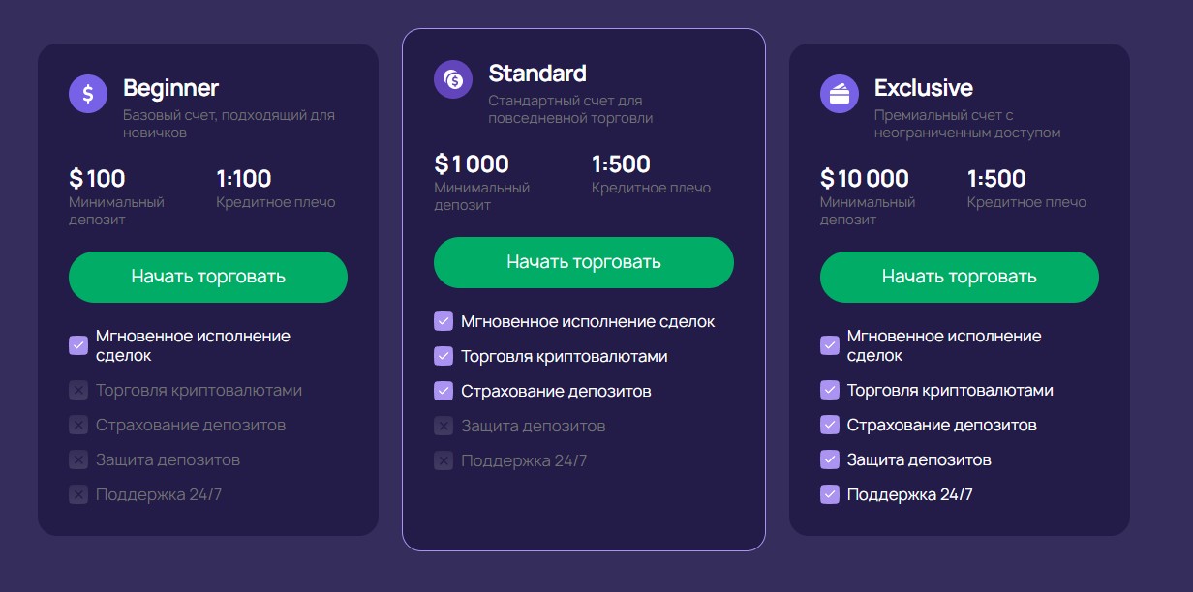Toggle Exclusive 'Защита депозитов' checkbox
The image size is (1193, 592).
(830, 459)
